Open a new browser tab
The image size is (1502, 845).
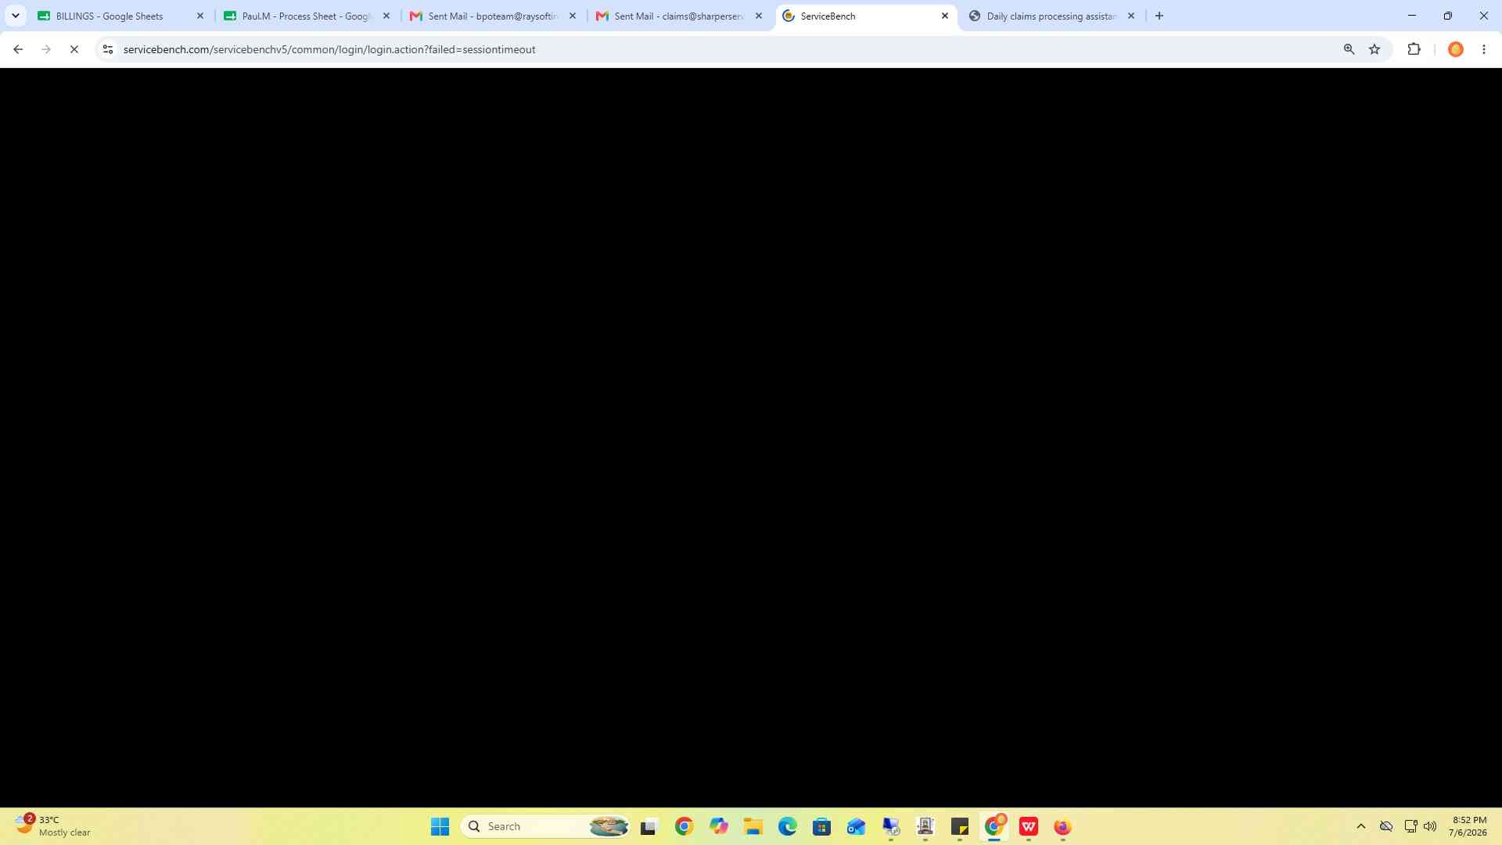click(1159, 16)
